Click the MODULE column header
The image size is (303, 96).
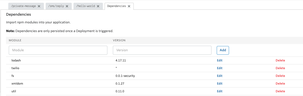click(15, 40)
